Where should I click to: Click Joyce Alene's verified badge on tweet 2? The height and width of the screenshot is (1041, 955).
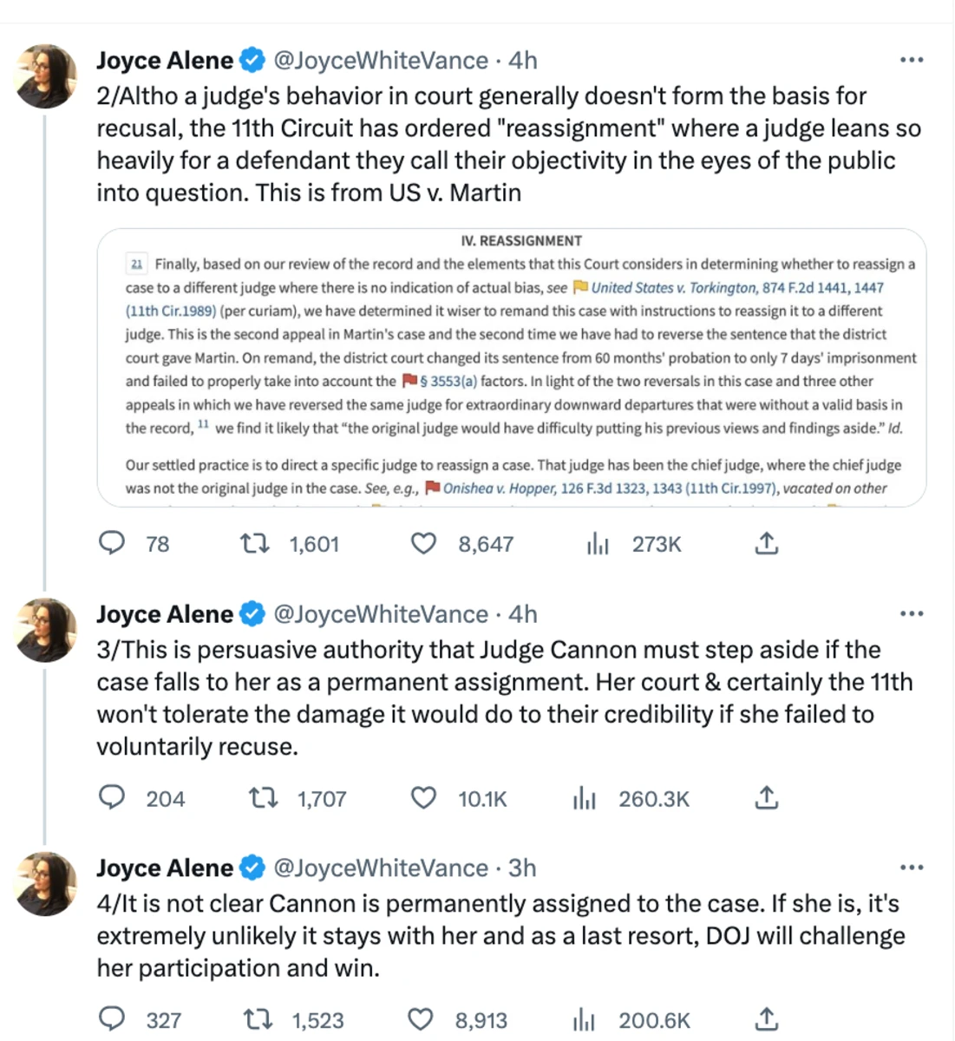coord(252,60)
